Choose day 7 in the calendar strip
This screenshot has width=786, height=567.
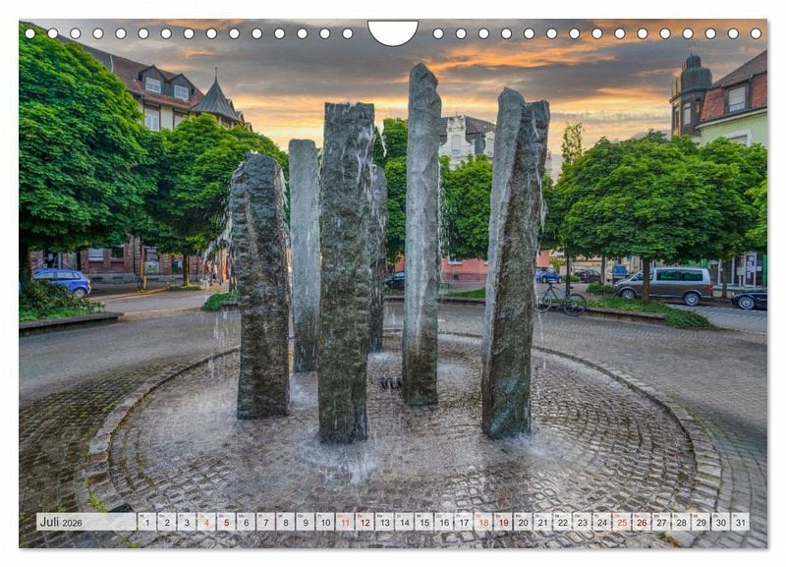(265, 522)
